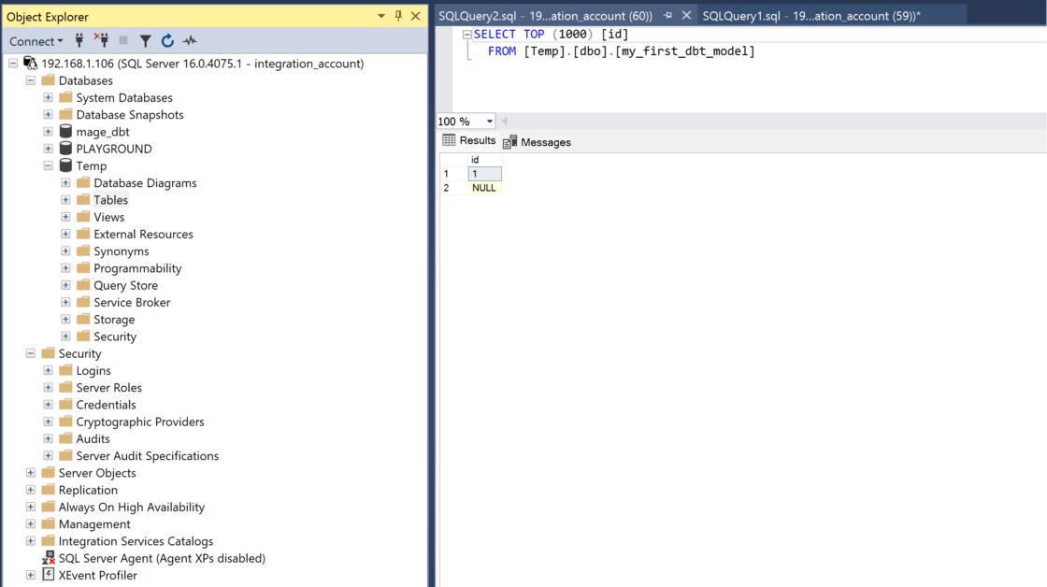Expand the Server Objects folder
Viewport: 1047px width, 587px height.
coord(31,473)
